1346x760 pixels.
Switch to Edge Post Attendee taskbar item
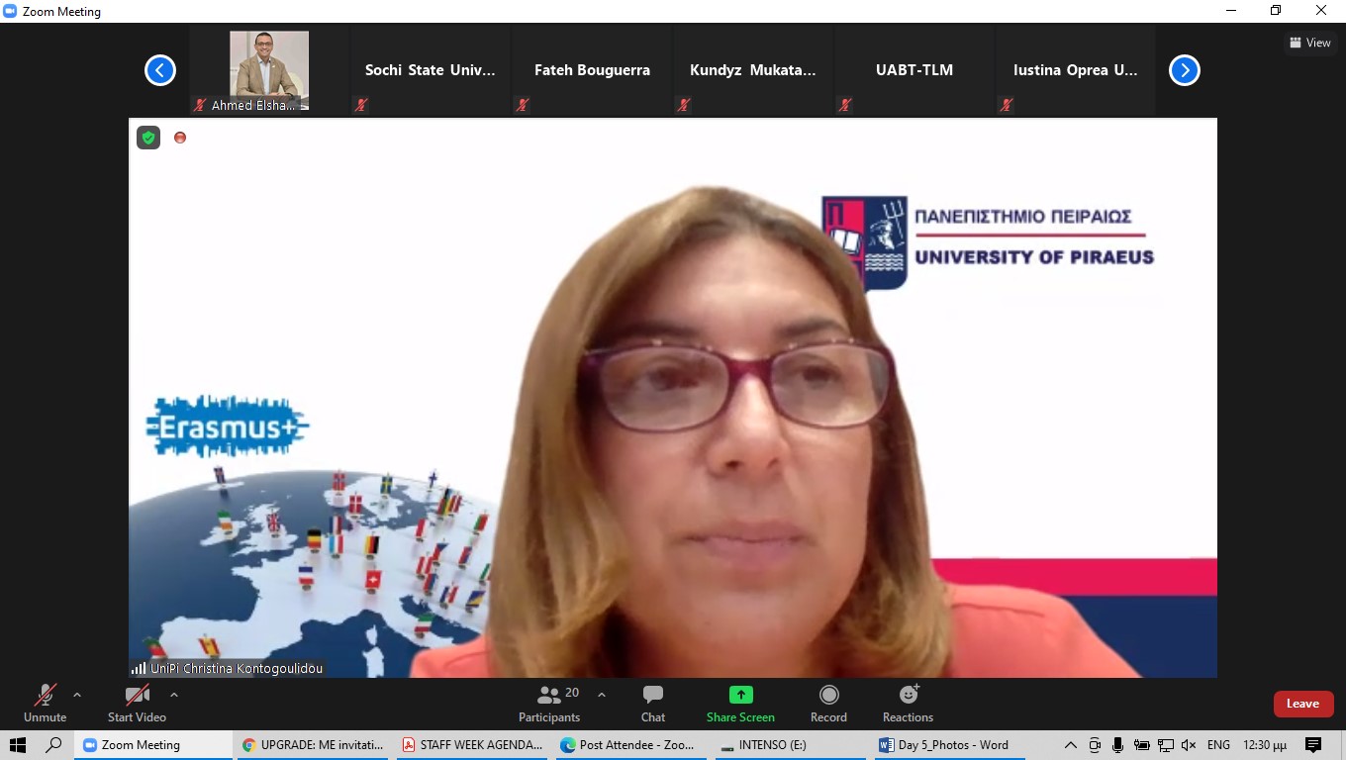[x=630, y=745]
